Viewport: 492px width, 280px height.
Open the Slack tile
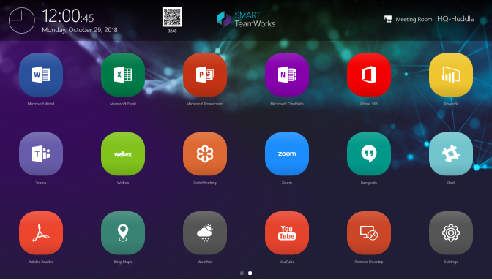pyautogui.click(x=451, y=154)
